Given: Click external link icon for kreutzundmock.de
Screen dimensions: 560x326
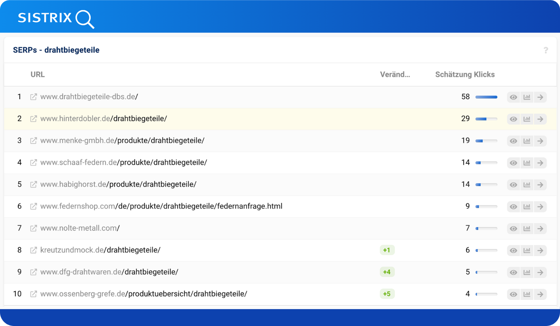Looking at the screenshot, I should tap(34, 250).
